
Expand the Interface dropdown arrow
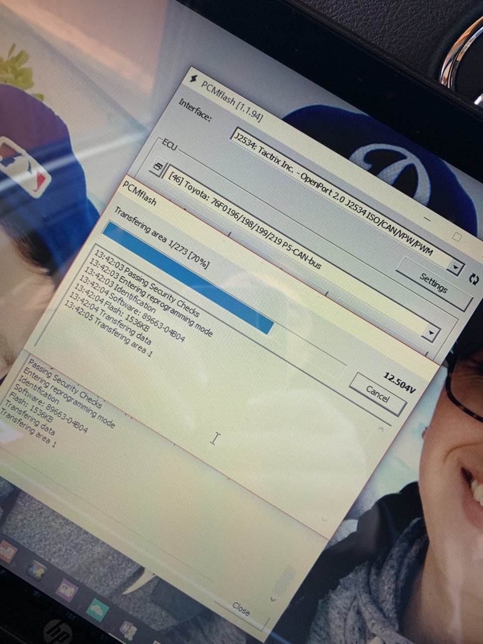(455, 267)
